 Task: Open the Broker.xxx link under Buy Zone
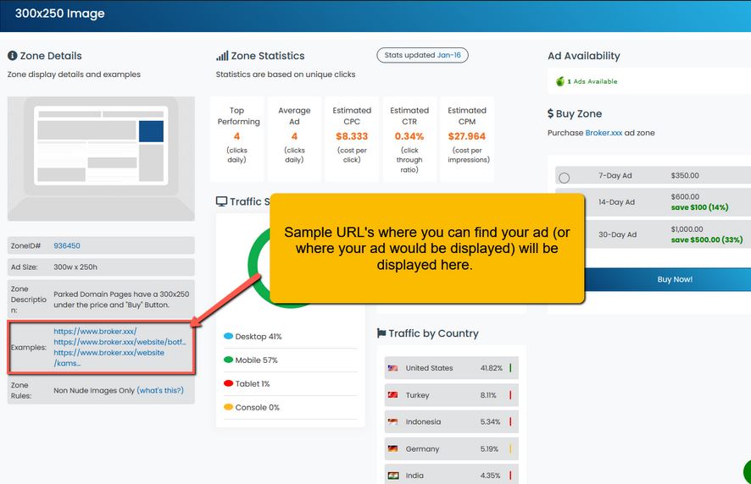pyautogui.click(x=604, y=133)
